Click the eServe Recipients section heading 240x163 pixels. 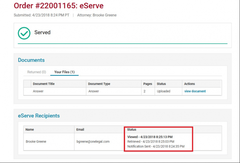(39, 116)
